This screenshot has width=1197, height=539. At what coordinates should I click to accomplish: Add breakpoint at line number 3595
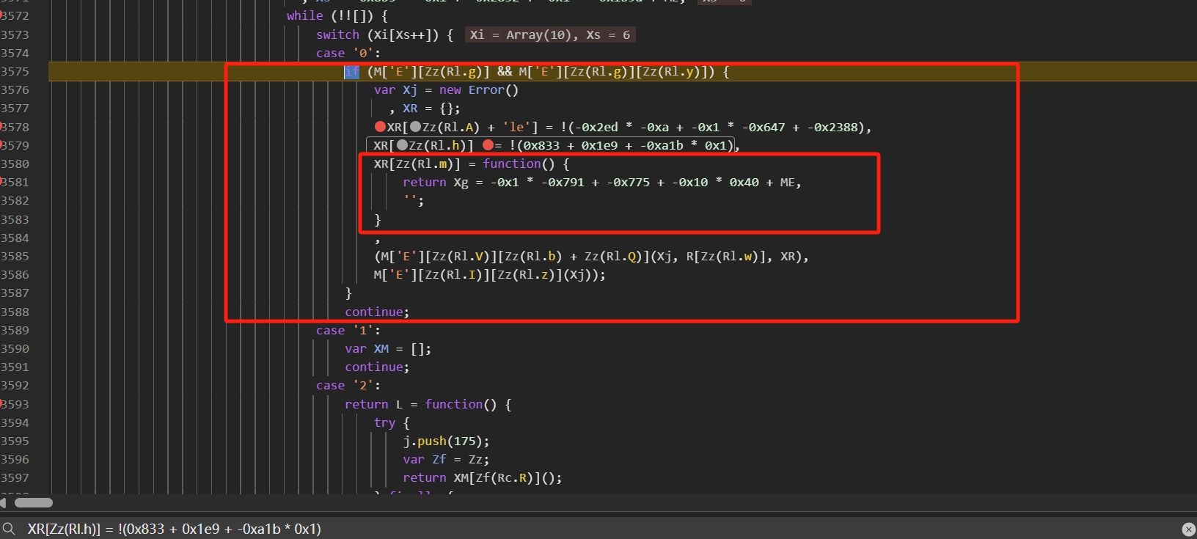tap(15, 441)
